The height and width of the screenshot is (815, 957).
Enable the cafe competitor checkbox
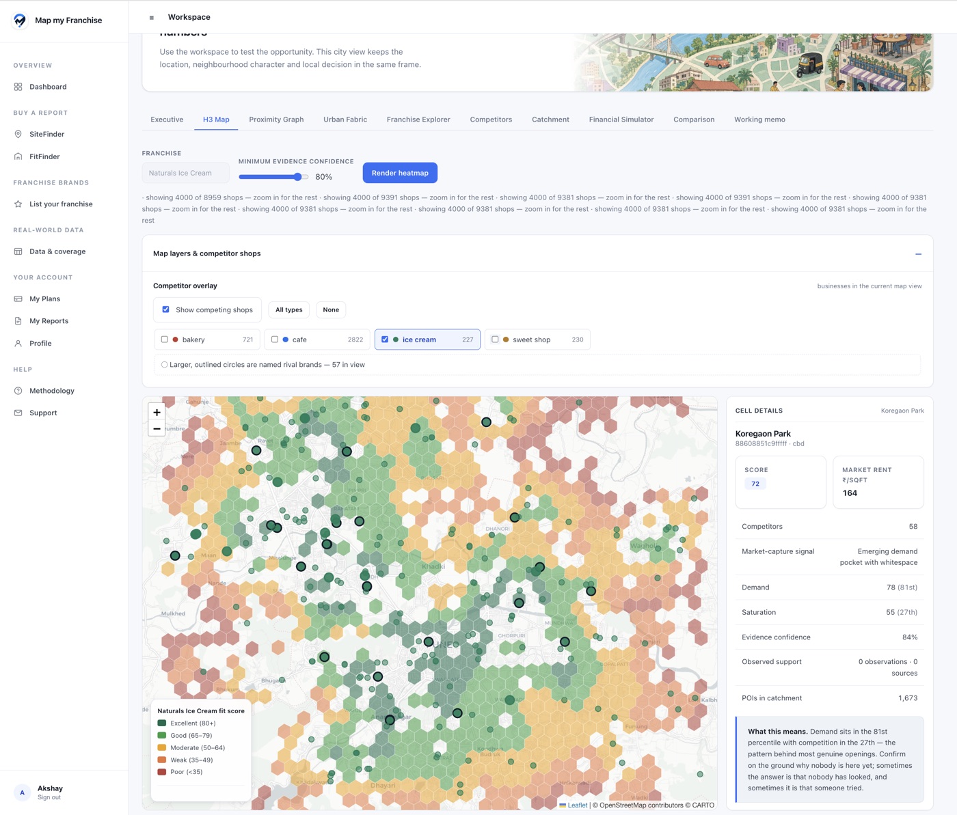[x=275, y=340]
